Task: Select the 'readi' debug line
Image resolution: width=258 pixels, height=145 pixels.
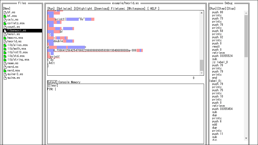Action: (x=216, y=47)
